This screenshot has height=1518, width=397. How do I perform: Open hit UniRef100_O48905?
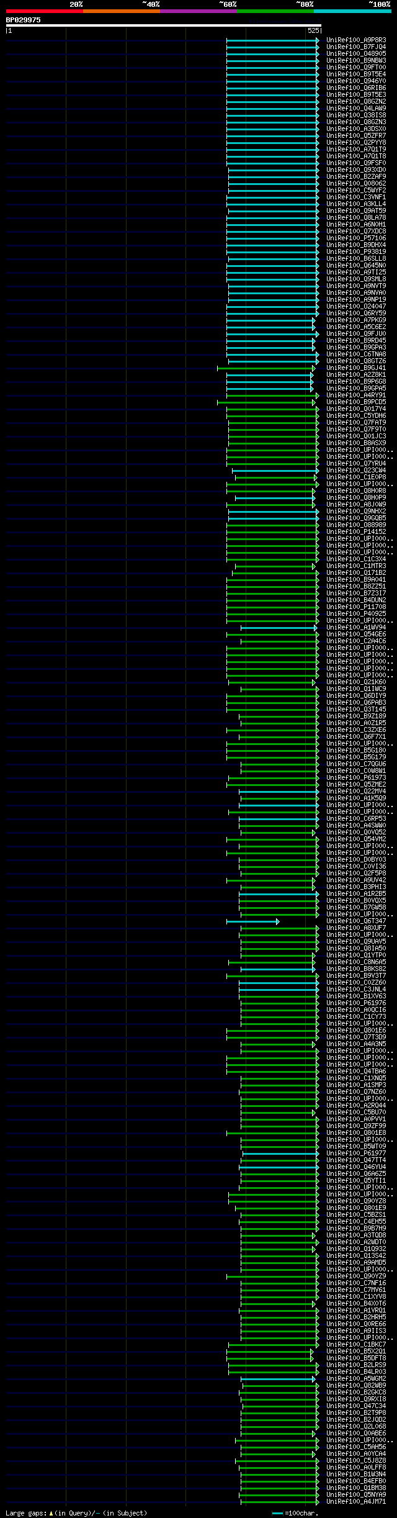click(356, 54)
